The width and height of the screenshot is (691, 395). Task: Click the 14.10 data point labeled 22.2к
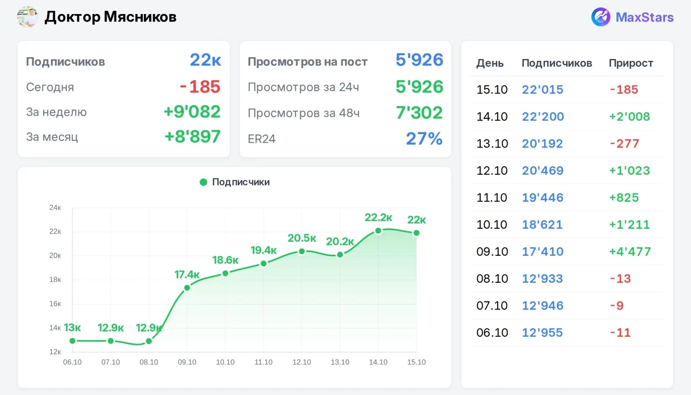click(x=378, y=231)
